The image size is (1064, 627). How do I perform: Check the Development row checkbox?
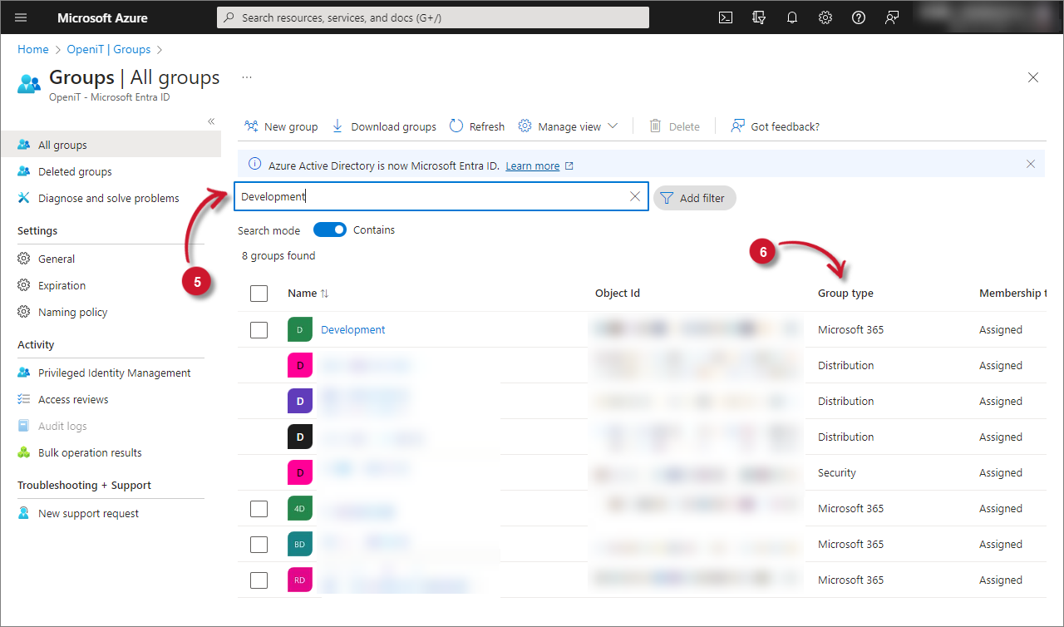pyautogui.click(x=259, y=329)
